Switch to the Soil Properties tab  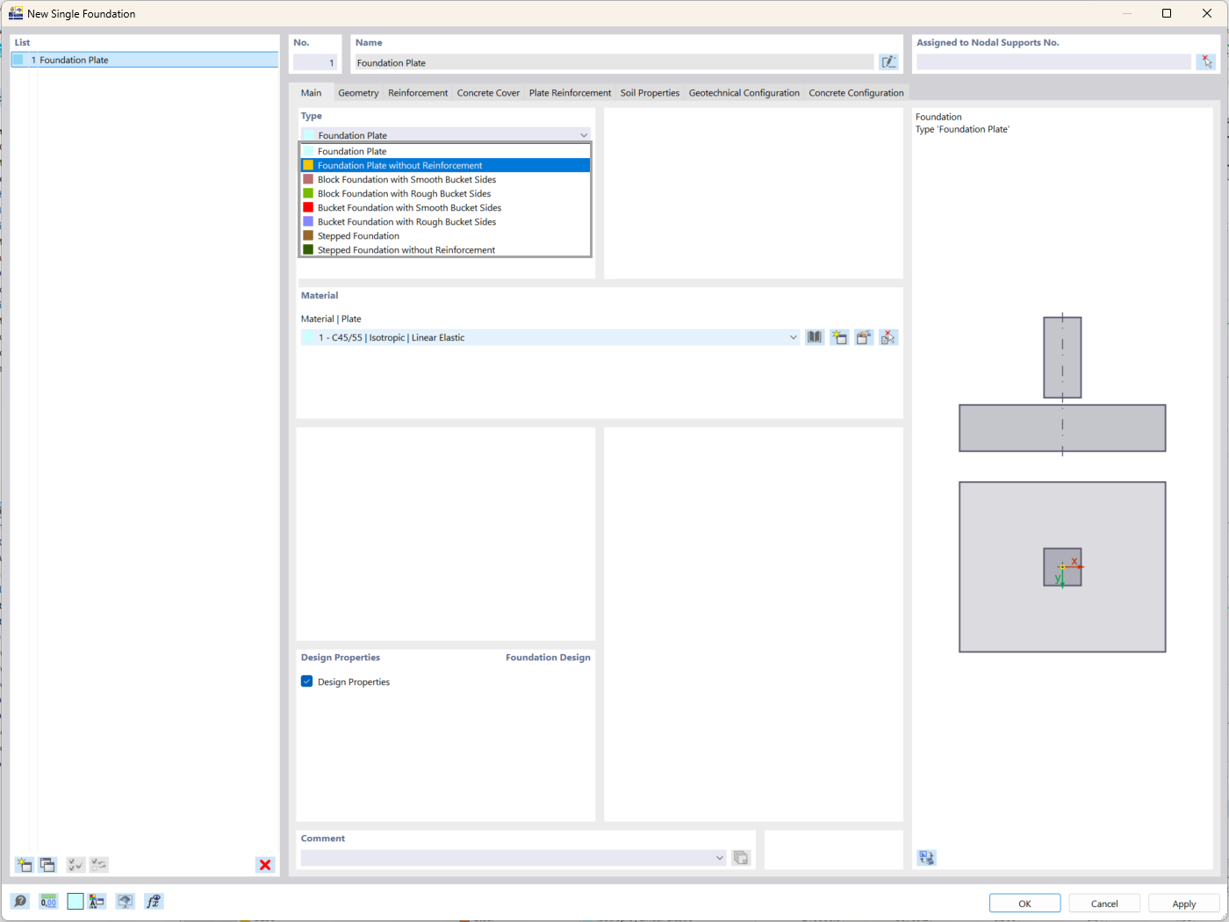(x=650, y=92)
